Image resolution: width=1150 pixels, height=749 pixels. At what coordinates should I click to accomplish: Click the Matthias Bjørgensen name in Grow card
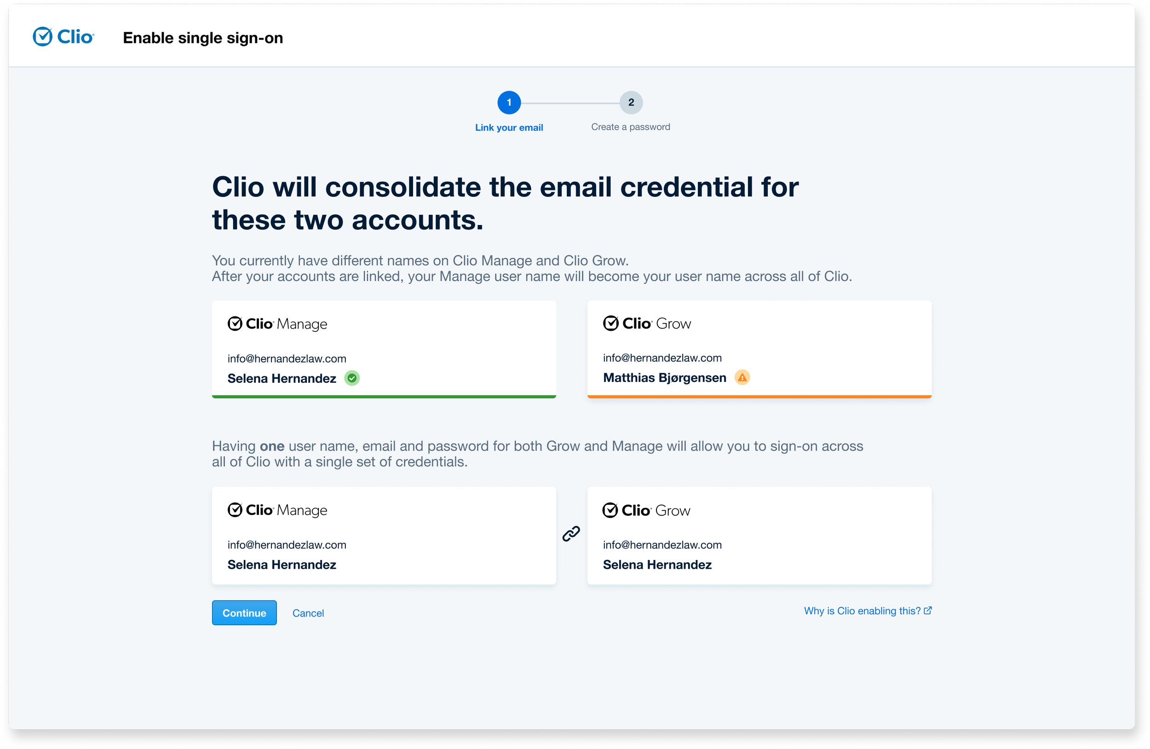pos(664,377)
